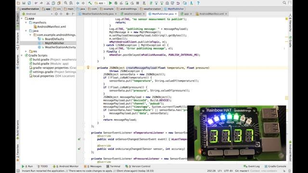308x173 pixels.
Task: Click the Debug app bug icon
Action: (x=116, y=3)
